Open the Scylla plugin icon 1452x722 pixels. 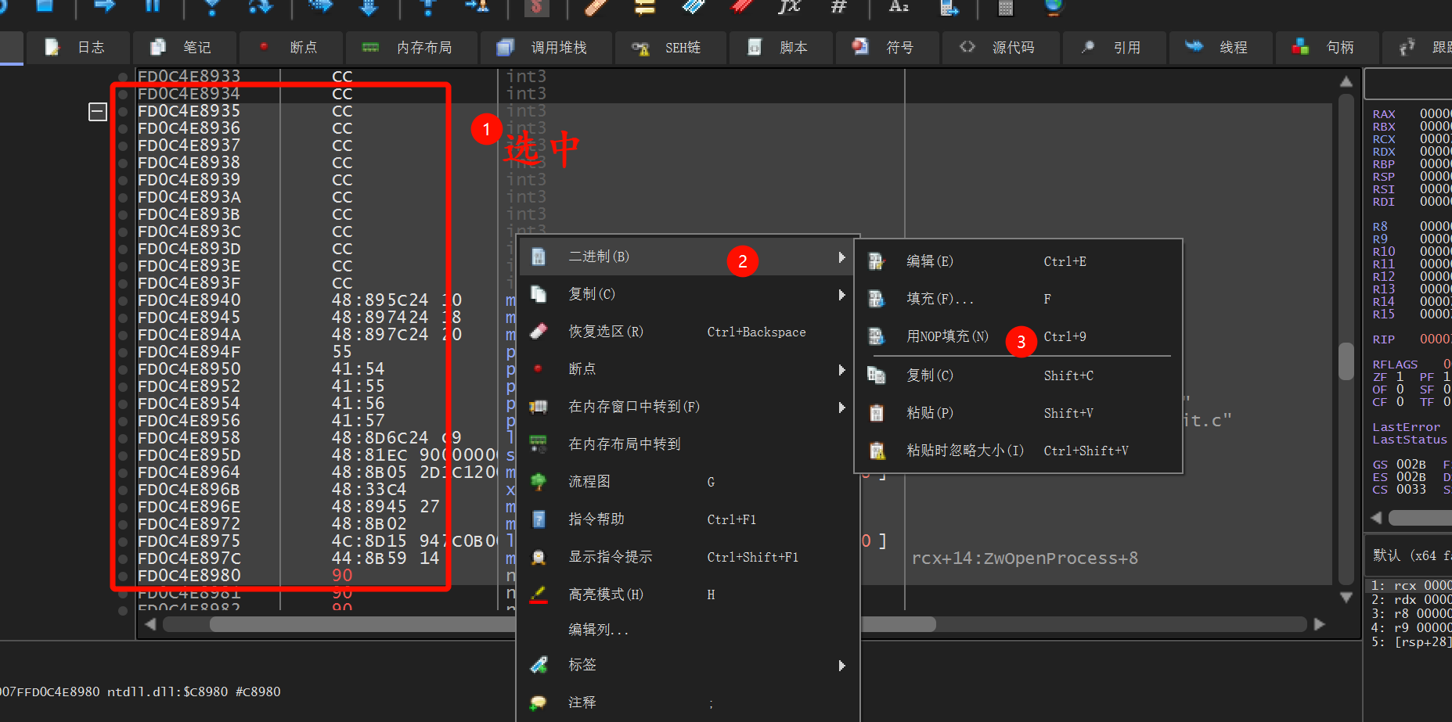536,7
